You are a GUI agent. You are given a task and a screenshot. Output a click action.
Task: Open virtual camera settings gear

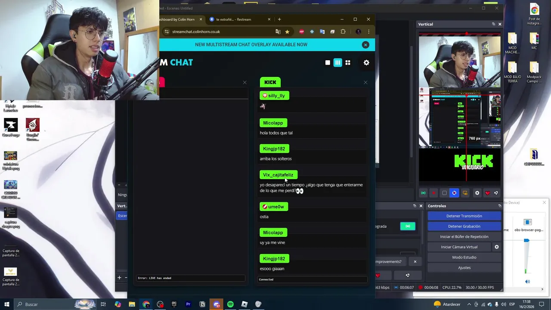496,247
